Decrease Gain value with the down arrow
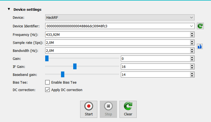 pyautogui.click(x=192, y=60)
